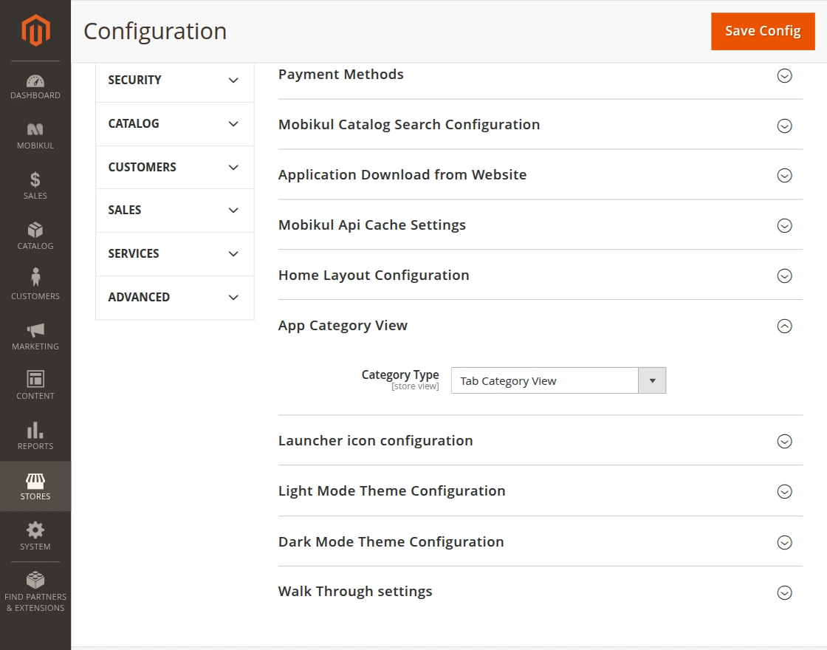Expand the SERVICES config tab
Viewport: 827px width, 650px height.
click(174, 254)
